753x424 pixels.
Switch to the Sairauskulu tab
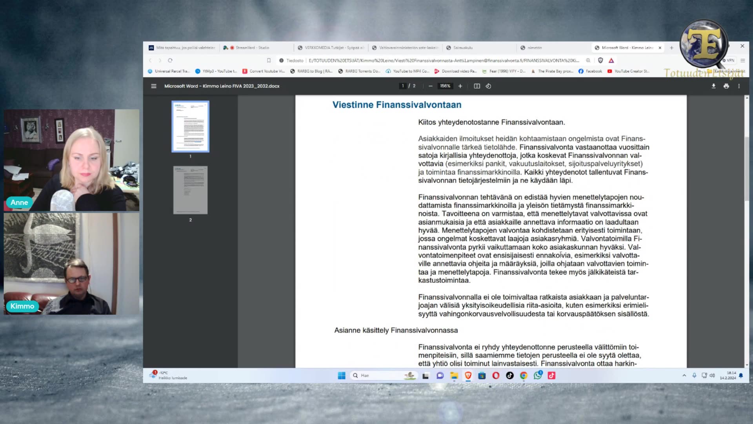pos(463,48)
